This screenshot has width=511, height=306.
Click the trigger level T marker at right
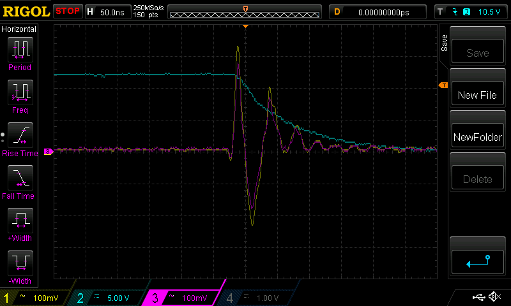(443, 85)
